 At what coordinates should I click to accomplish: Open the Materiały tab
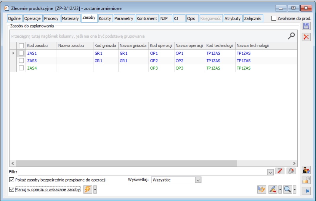(70, 18)
